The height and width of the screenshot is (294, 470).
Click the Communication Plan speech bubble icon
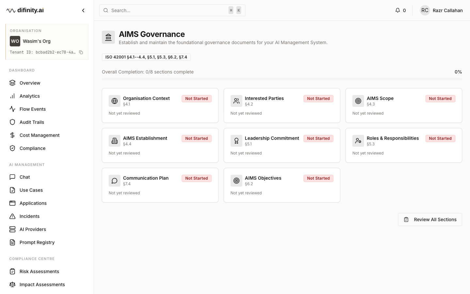pyautogui.click(x=115, y=181)
